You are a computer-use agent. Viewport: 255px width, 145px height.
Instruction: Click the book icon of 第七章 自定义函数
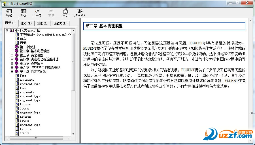pos(17,71)
